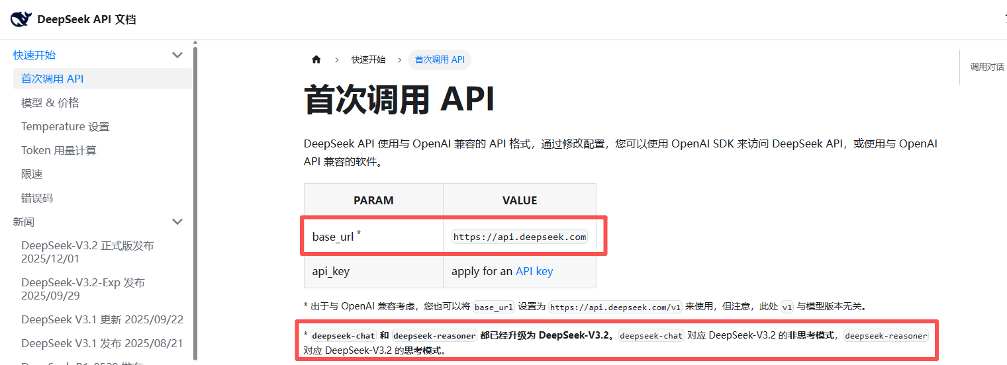Screen dimensions: 1007x365
Task: Click deepseek-reasoner code in bold note start
Action: 434,335
